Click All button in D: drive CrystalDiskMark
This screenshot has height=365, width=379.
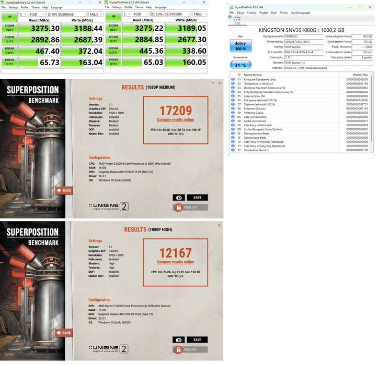click(9, 17)
